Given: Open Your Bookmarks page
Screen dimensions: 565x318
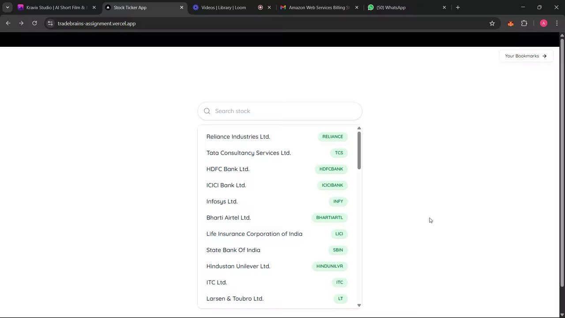Looking at the screenshot, I should [x=526, y=56].
